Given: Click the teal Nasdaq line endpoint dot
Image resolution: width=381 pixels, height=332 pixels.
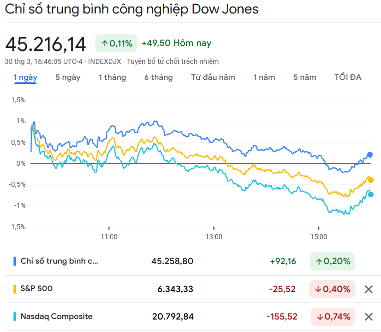Looking at the screenshot, I should coord(371,195).
